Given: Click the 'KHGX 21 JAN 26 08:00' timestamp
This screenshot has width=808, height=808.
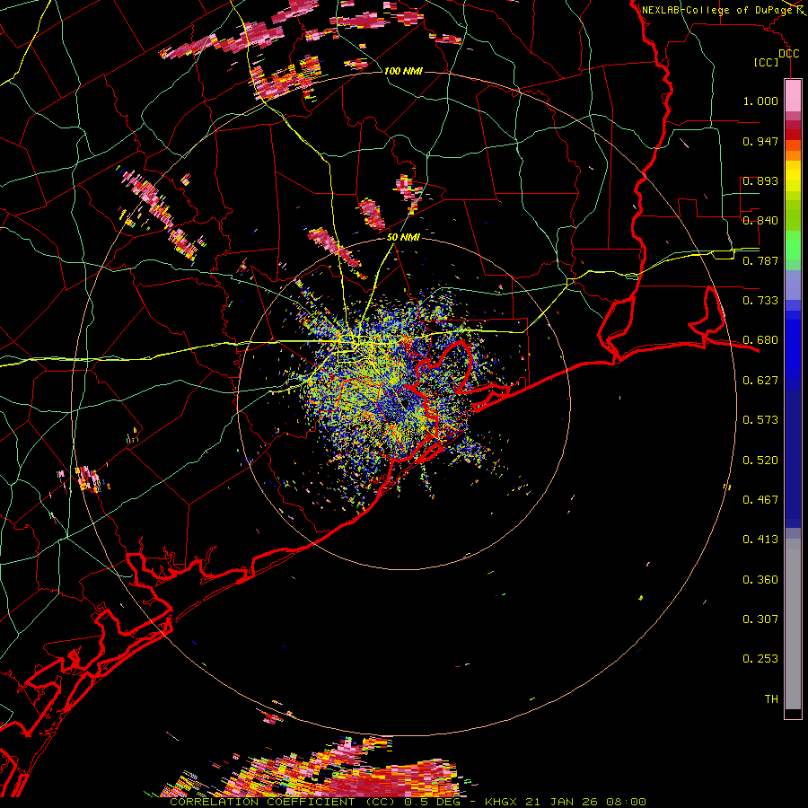Looking at the screenshot, I should pyautogui.click(x=566, y=802).
